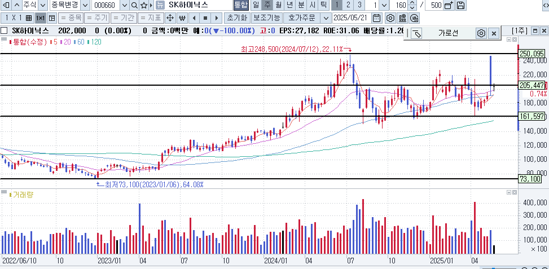This screenshot has height=269, width=549.
Task: Click the stock code search magnifier icon
Action: 134,5
